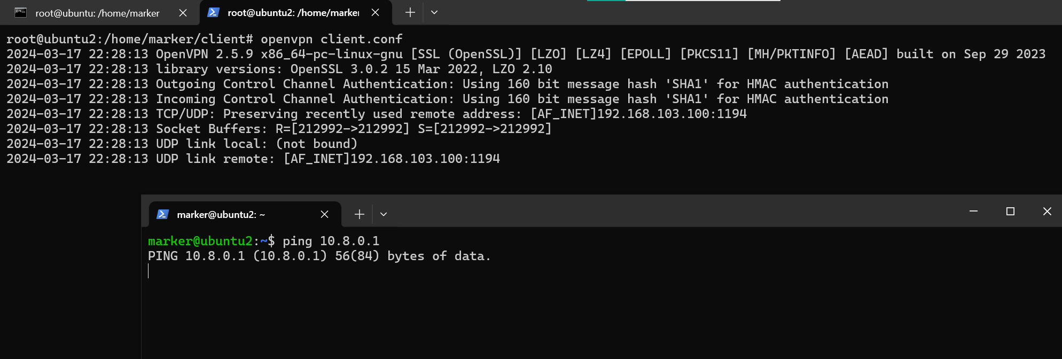Click the ping 10.8.0.1 command line

tap(331, 241)
